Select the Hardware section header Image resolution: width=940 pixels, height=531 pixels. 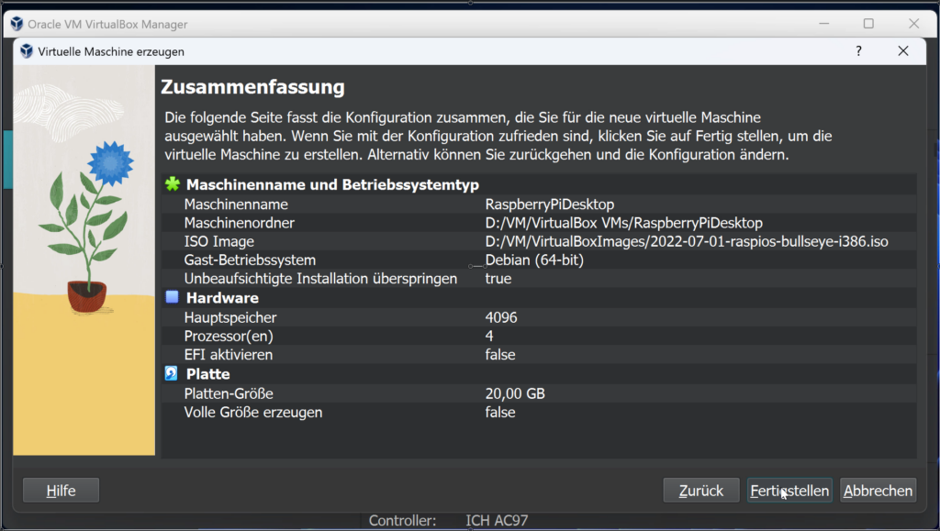click(x=222, y=297)
